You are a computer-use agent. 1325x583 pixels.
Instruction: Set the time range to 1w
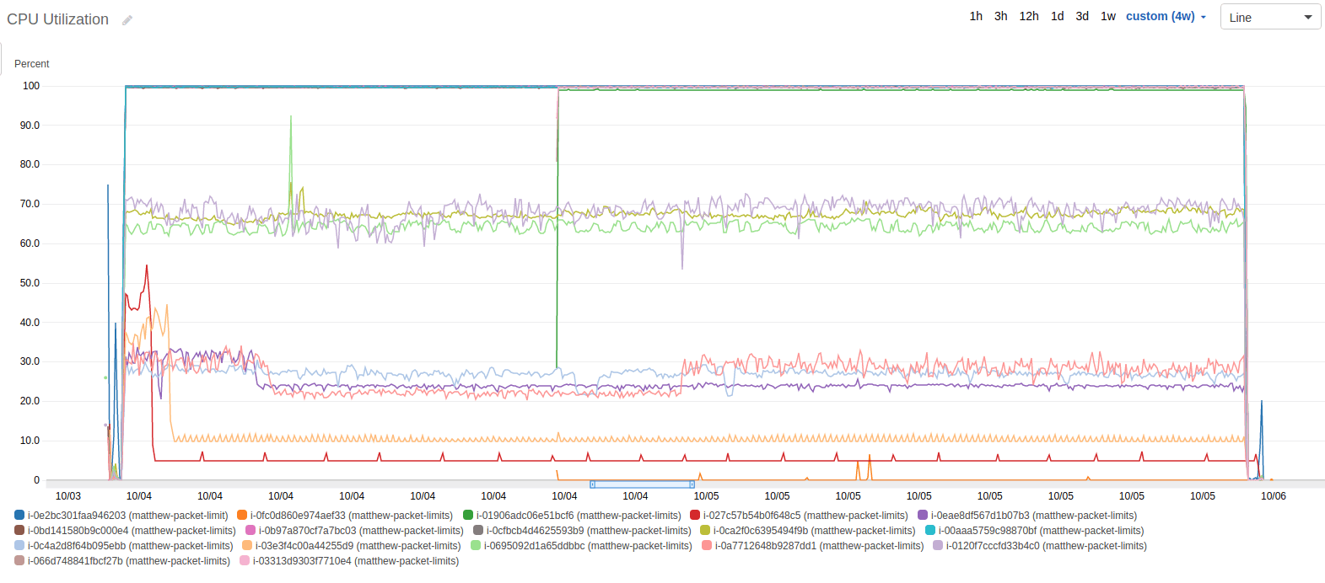(x=1107, y=17)
